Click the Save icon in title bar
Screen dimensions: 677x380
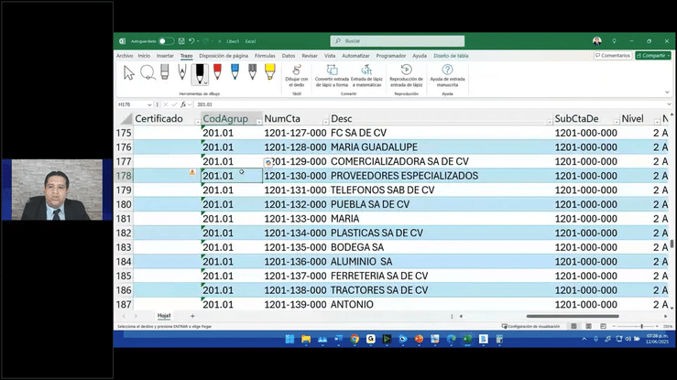(181, 41)
